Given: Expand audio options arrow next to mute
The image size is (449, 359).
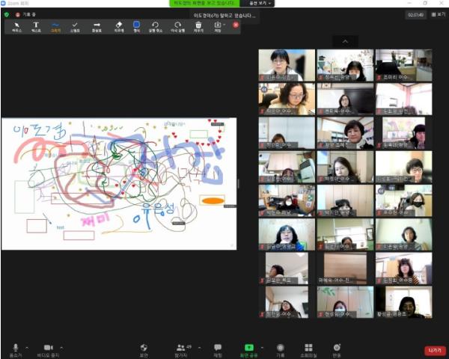Looking at the screenshot, I should tap(28, 348).
